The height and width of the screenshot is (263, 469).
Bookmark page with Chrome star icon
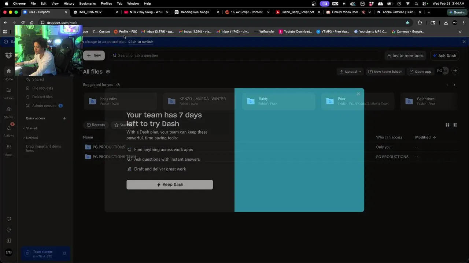407,23
